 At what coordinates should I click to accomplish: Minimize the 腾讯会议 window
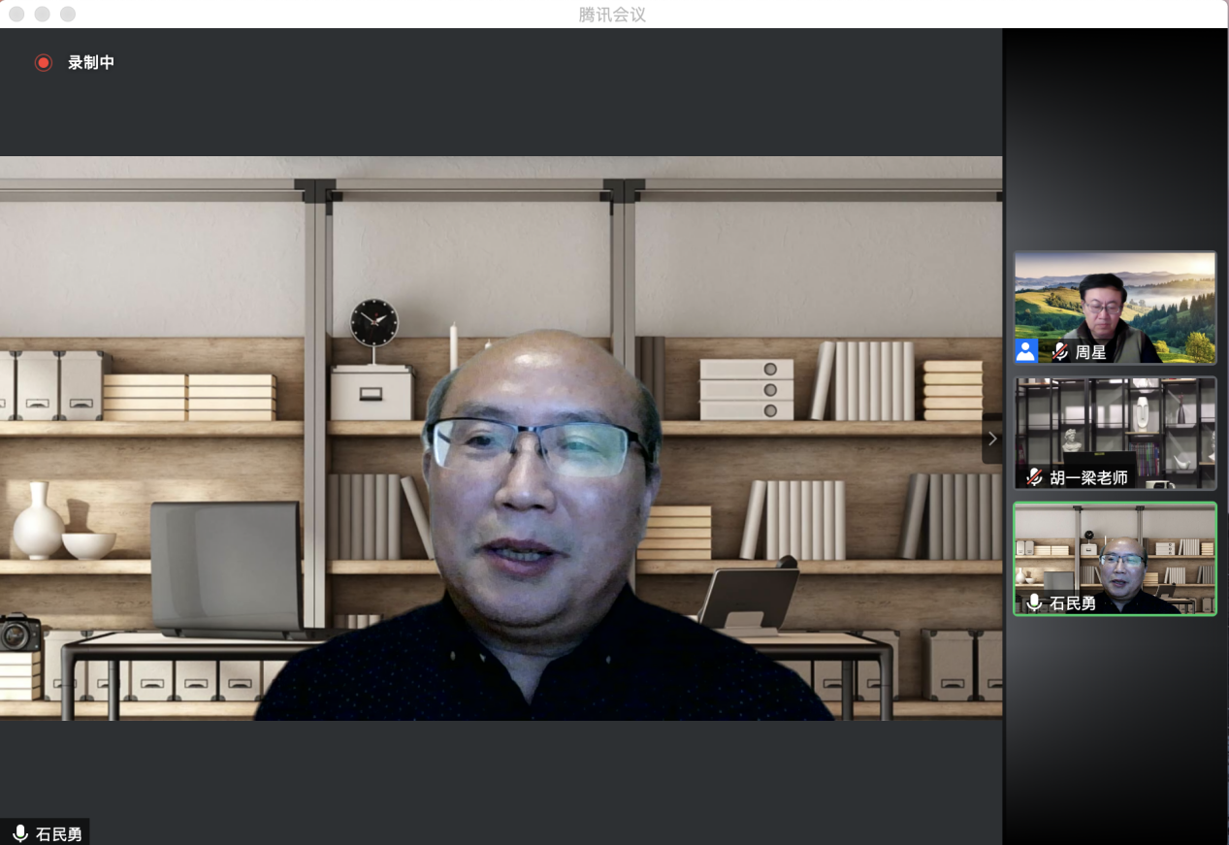tap(42, 14)
